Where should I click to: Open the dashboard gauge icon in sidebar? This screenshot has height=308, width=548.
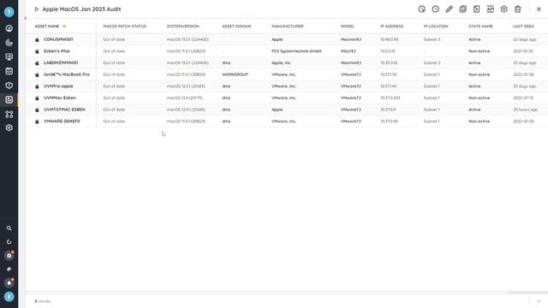(x=9, y=28)
